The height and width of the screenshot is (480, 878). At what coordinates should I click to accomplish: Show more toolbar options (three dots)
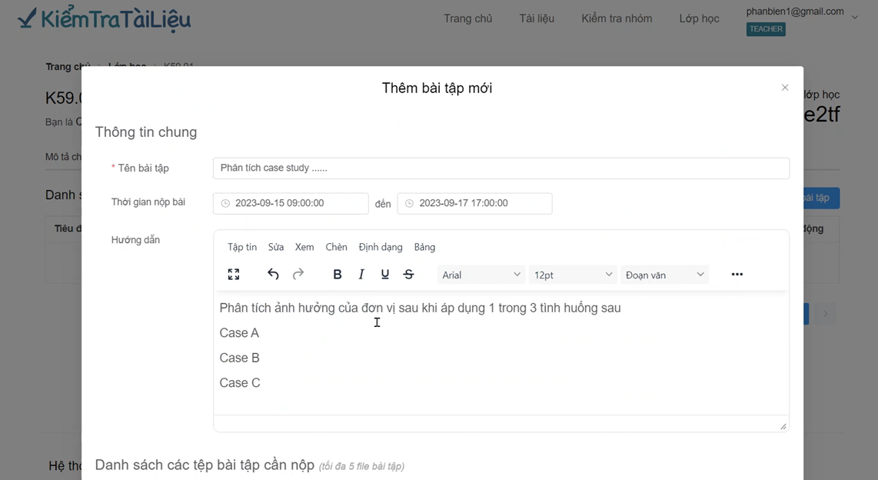tap(737, 275)
